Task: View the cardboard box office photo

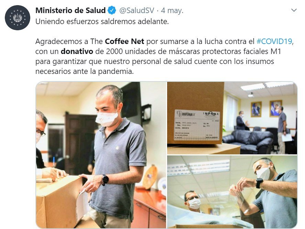Action: (x=232, y=118)
